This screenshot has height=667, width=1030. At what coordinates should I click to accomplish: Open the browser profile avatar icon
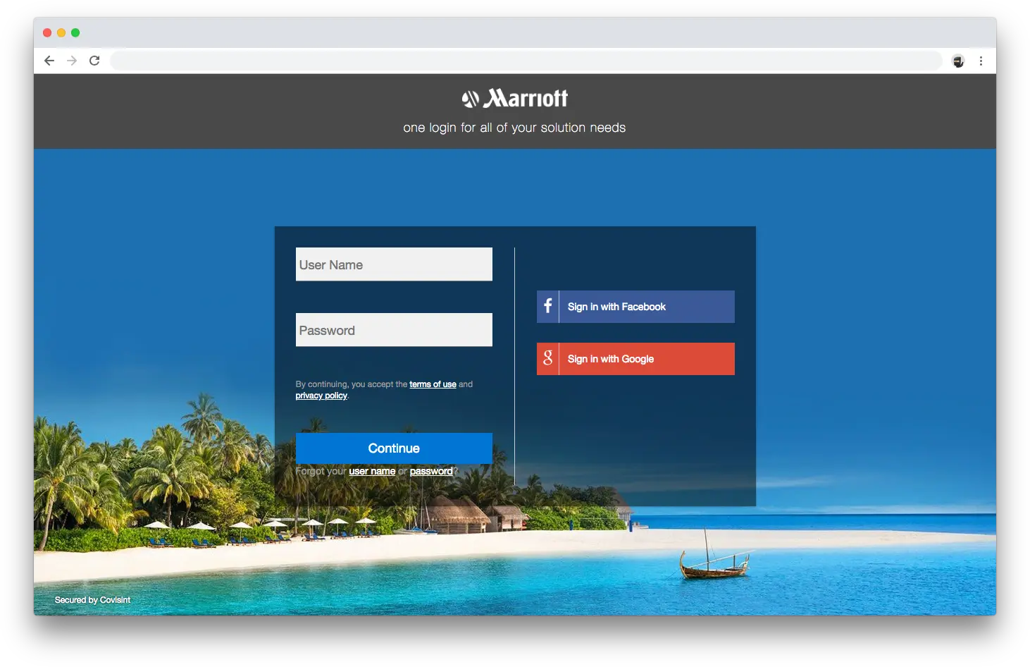957,61
